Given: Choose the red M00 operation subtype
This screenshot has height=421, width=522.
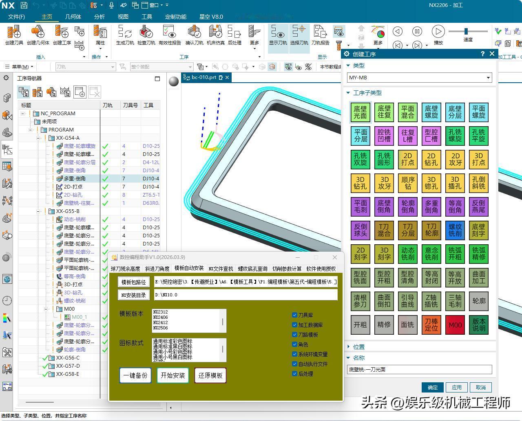Looking at the screenshot, I should point(455,325).
